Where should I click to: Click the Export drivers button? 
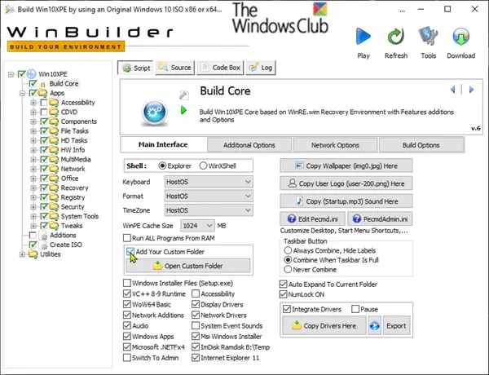[x=396, y=326]
